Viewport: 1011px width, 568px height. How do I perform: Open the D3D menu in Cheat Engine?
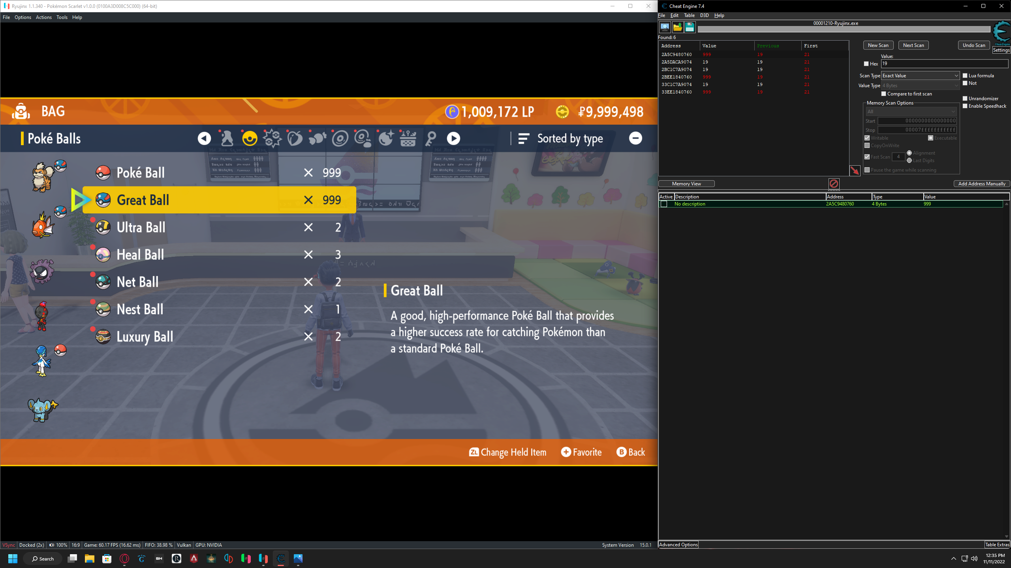click(x=705, y=15)
